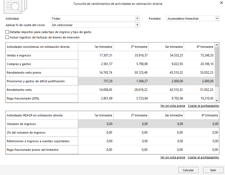Enable Detallar importes para cada tipo checkbox

pos(7,32)
